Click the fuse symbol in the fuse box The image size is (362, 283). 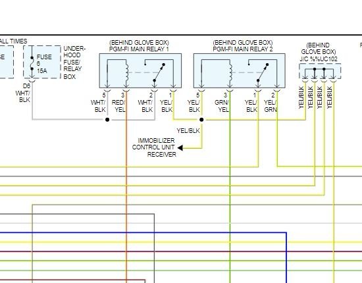coord(32,63)
